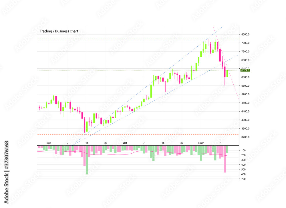Click the 400 volume axis label
Viewport: 286px width, 208px height.
tap(243, 165)
